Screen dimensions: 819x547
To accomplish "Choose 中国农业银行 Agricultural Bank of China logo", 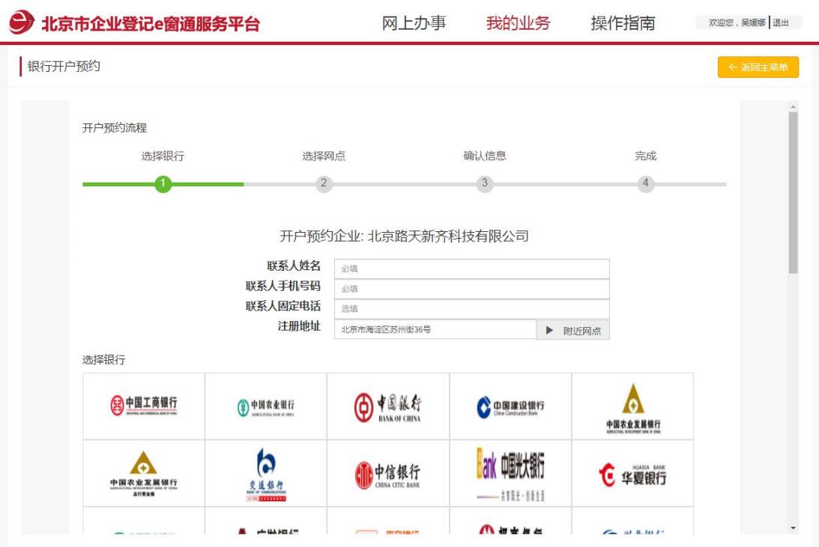I will [x=265, y=406].
